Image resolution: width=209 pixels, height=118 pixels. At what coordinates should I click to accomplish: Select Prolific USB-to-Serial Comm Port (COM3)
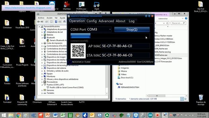[x=67, y=88]
